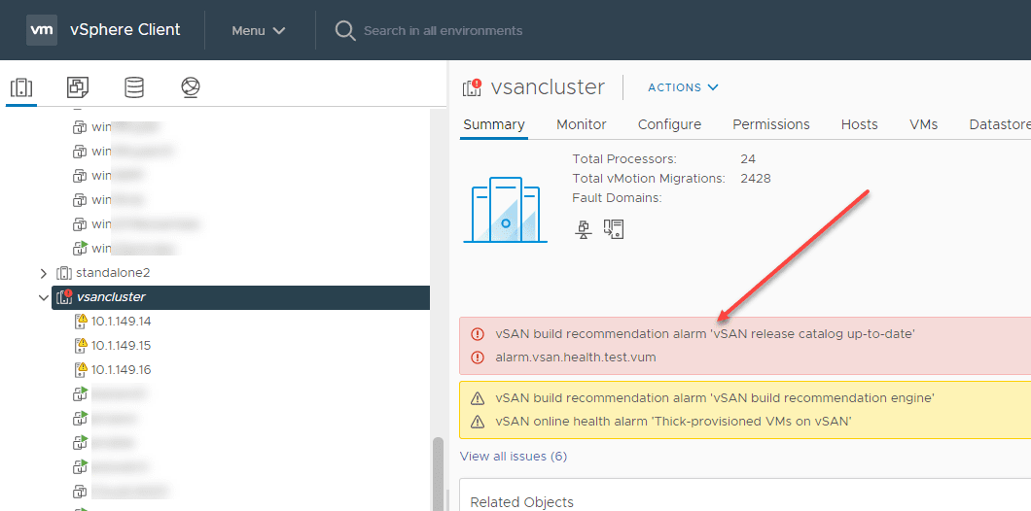This screenshot has height=511, width=1031.
Task: Click the standalone2 cluster icon
Action: pyautogui.click(x=64, y=273)
